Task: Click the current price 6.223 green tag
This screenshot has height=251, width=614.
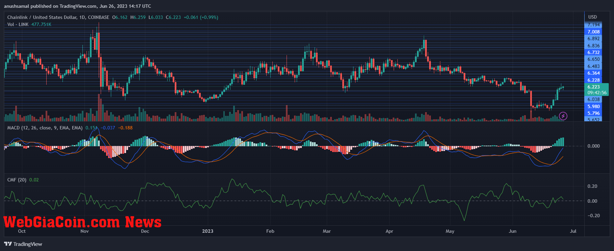Action: click(x=593, y=87)
